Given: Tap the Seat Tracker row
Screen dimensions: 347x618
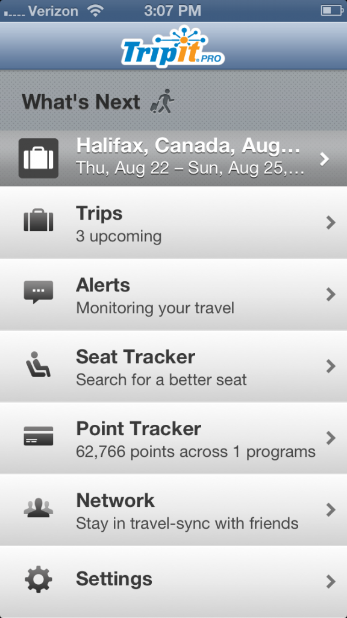Looking at the screenshot, I should click(x=173, y=366).
